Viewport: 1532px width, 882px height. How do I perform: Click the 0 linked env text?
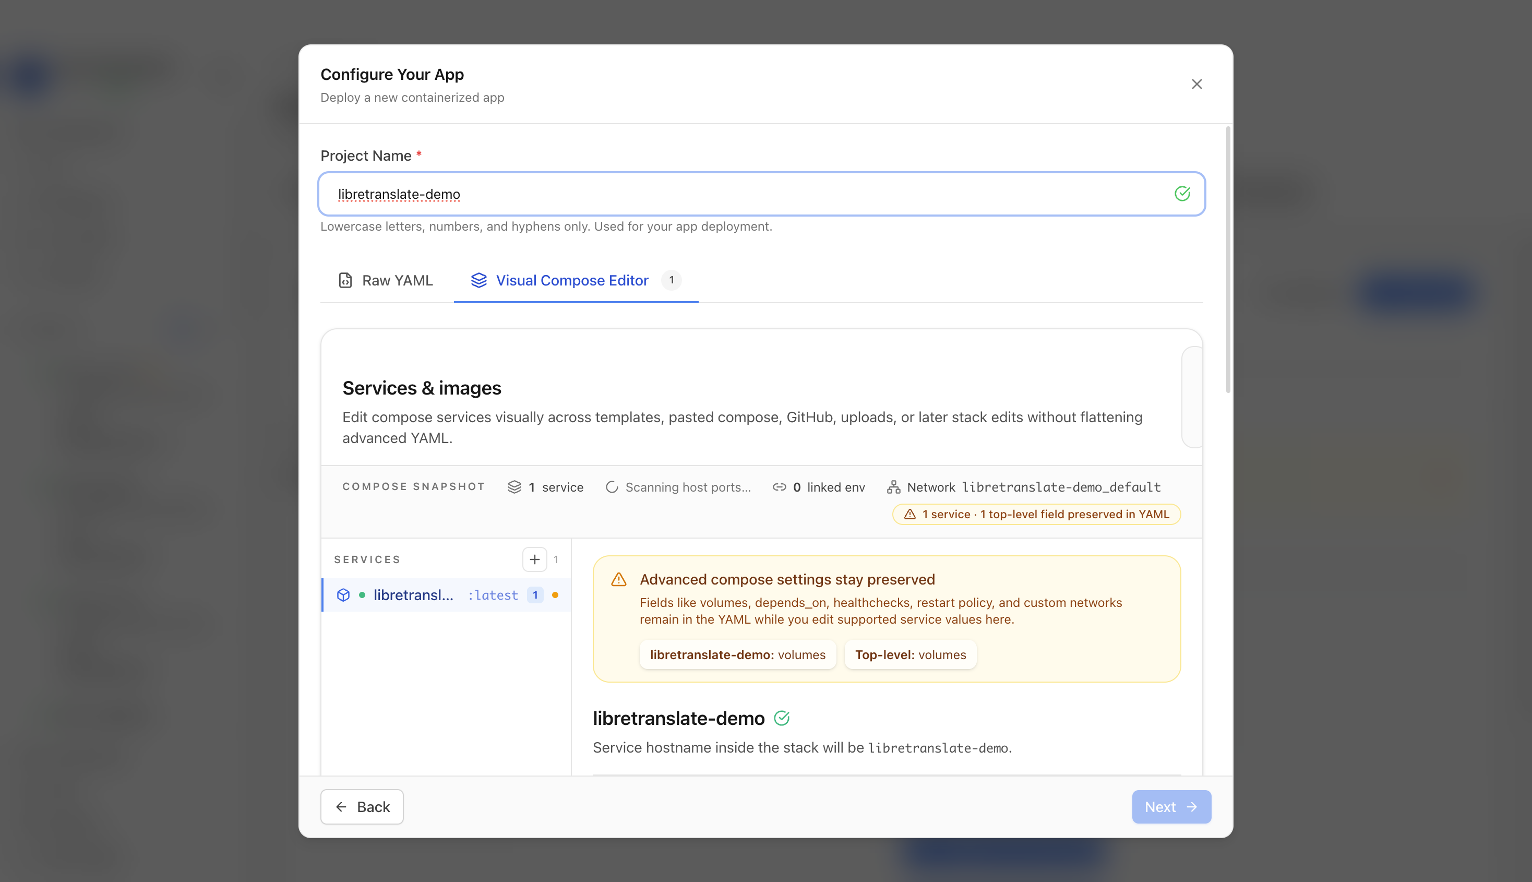tap(829, 487)
